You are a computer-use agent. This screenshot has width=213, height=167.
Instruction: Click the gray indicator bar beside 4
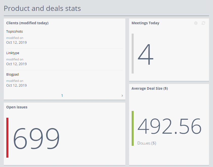pos(133,54)
